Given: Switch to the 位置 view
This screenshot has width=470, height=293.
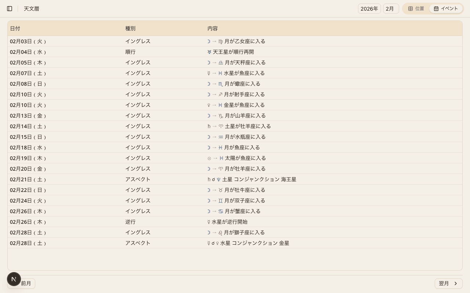Looking at the screenshot, I should click(416, 8).
